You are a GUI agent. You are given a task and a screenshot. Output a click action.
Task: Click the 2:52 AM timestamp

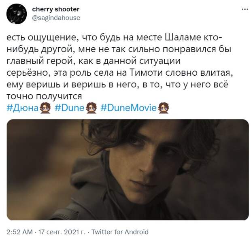(19, 232)
